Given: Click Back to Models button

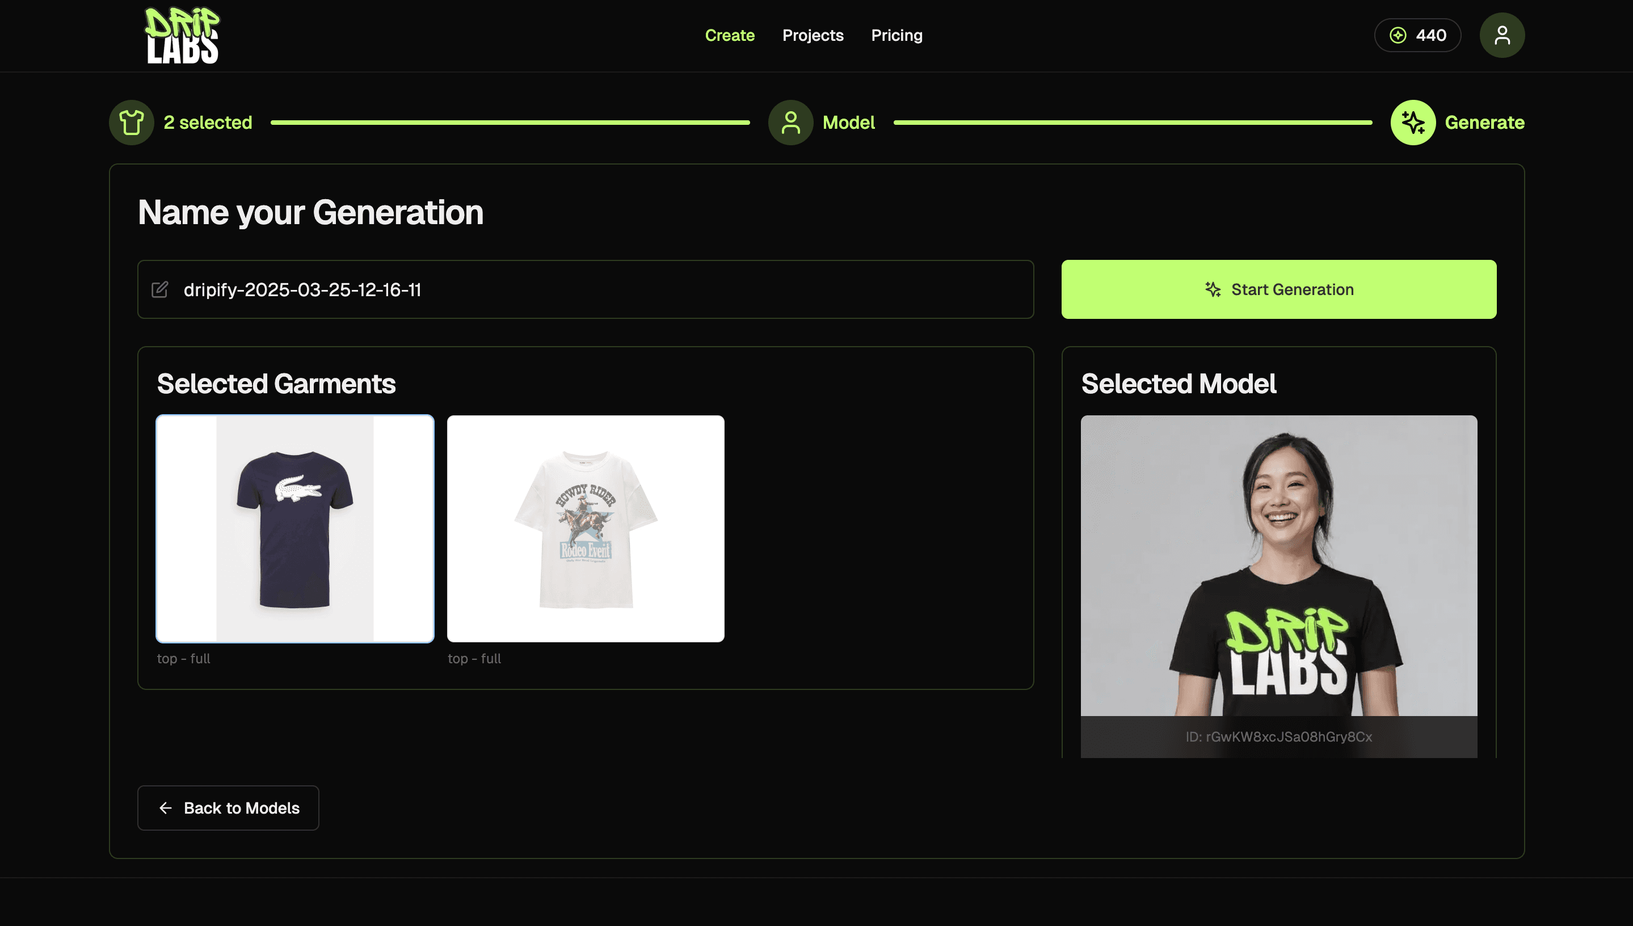Looking at the screenshot, I should click(228, 808).
